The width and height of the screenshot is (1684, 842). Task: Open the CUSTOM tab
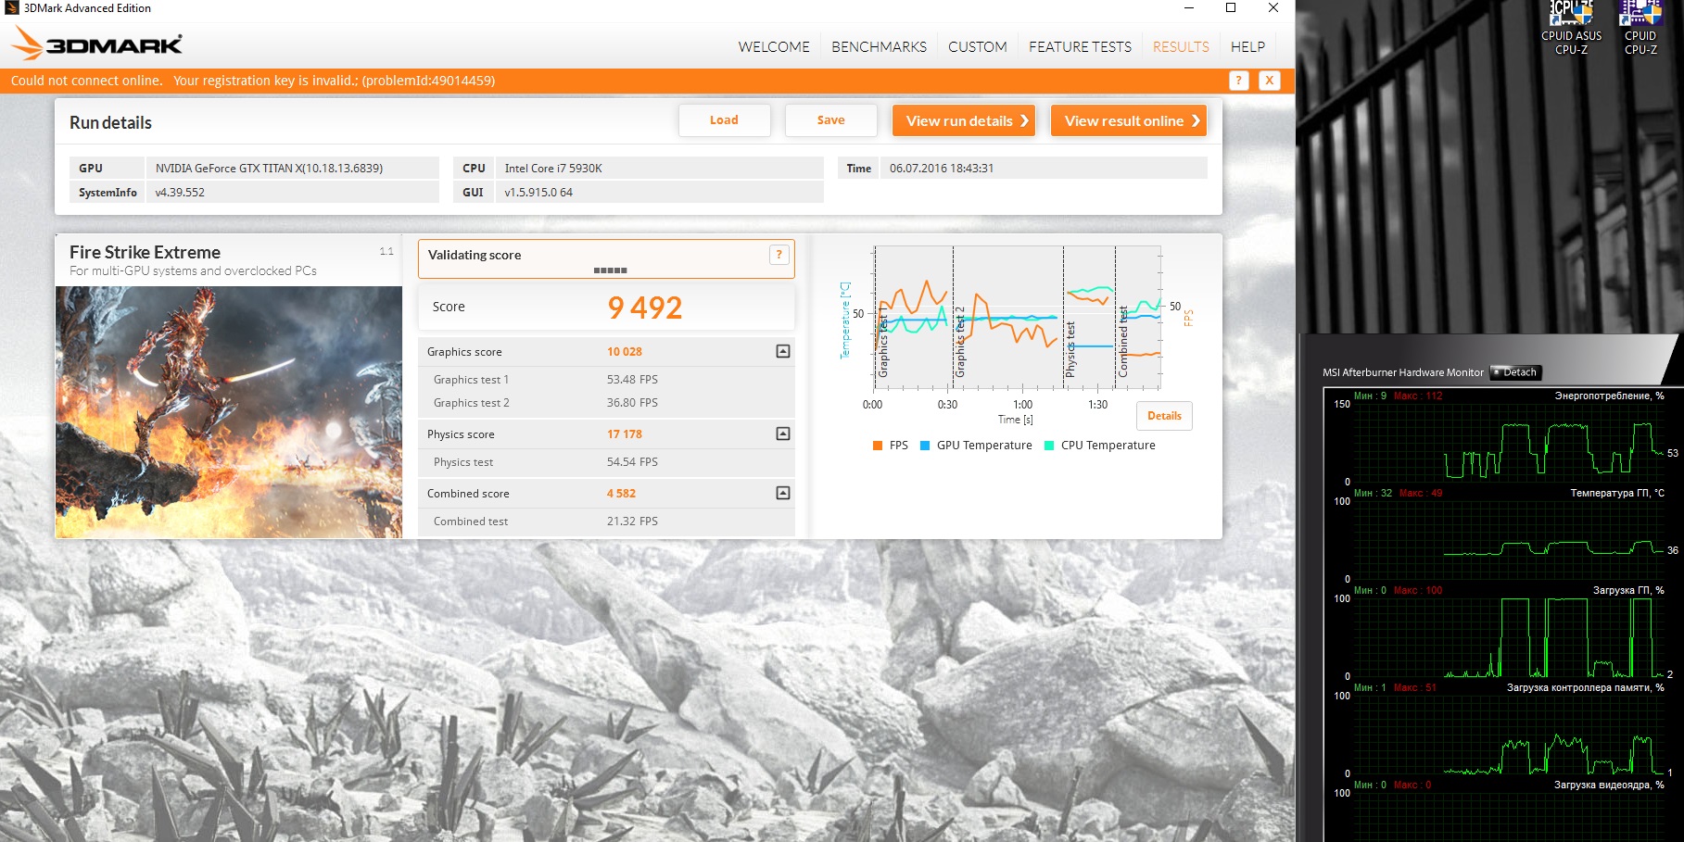pos(978,46)
